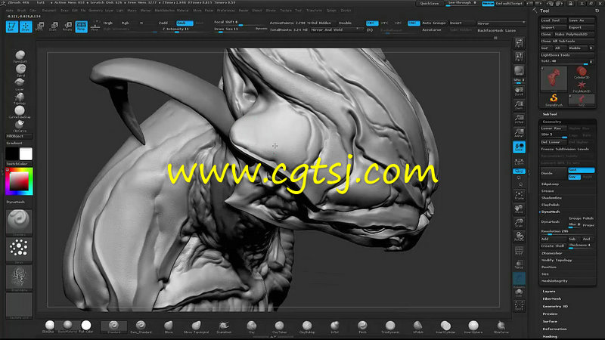
Task: Select the Cylinder3D tool thumbnail
Action: [581, 73]
